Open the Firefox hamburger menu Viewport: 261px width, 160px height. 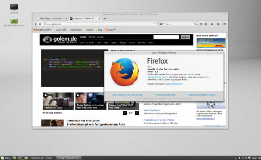pyautogui.click(x=225, y=24)
